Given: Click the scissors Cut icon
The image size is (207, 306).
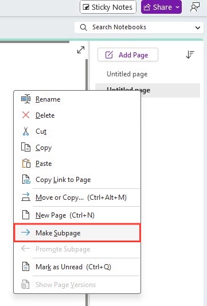Looking at the screenshot, I should tap(26, 131).
